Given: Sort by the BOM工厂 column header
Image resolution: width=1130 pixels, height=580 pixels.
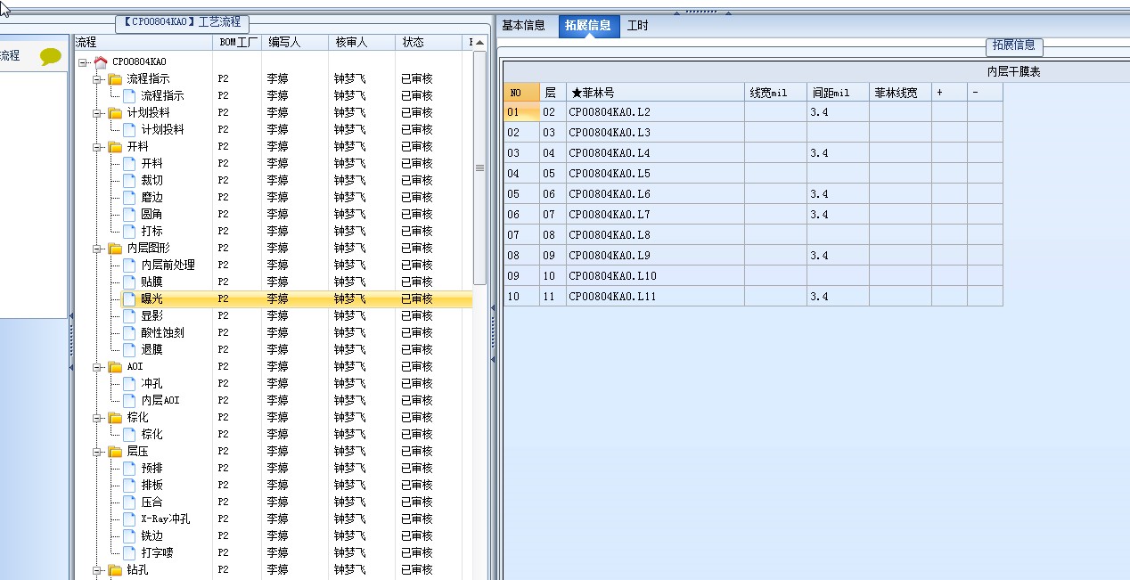Looking at the screenshot, I should pos(237,42).
